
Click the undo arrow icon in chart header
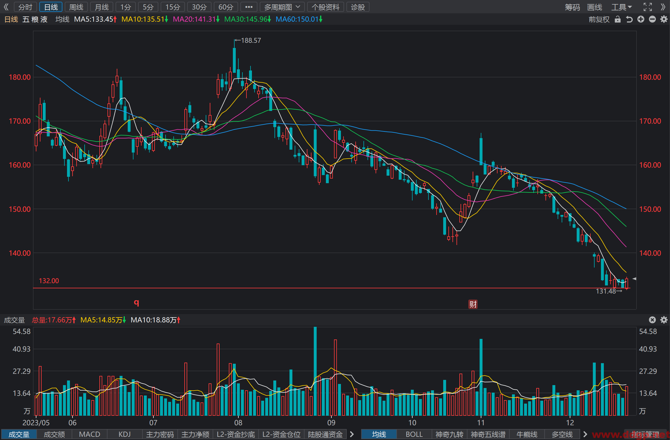coord(629,19)
